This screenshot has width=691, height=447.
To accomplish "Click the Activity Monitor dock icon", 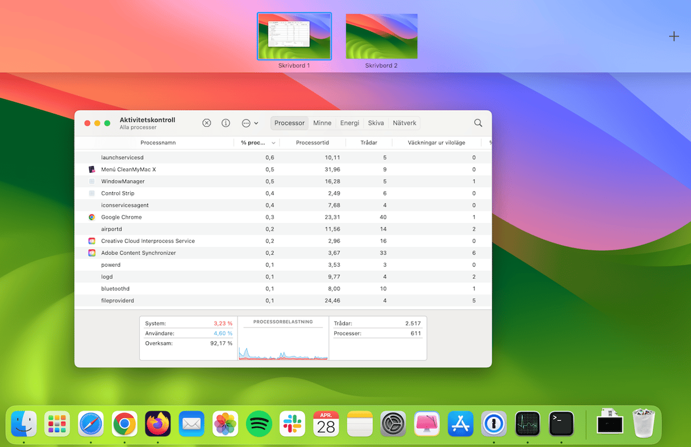I will click(527, 424).
